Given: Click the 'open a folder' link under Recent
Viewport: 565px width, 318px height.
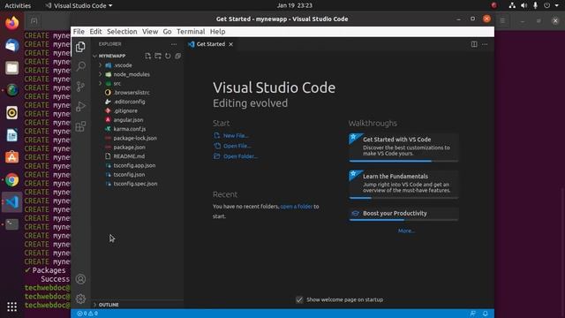Looking at the screenshot, I should [x=297, y=206].
